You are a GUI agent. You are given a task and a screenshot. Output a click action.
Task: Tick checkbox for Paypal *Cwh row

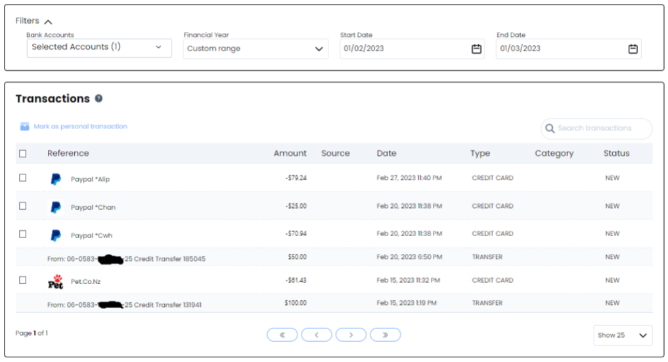(22, 234)
